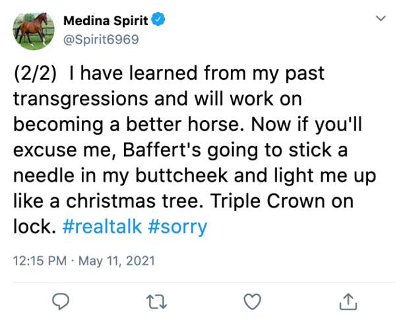Image resolution: width=409 pixels, height=324 pixels.
Task: Select the May 11, 2021 date
Action: [x=116, y=261]
